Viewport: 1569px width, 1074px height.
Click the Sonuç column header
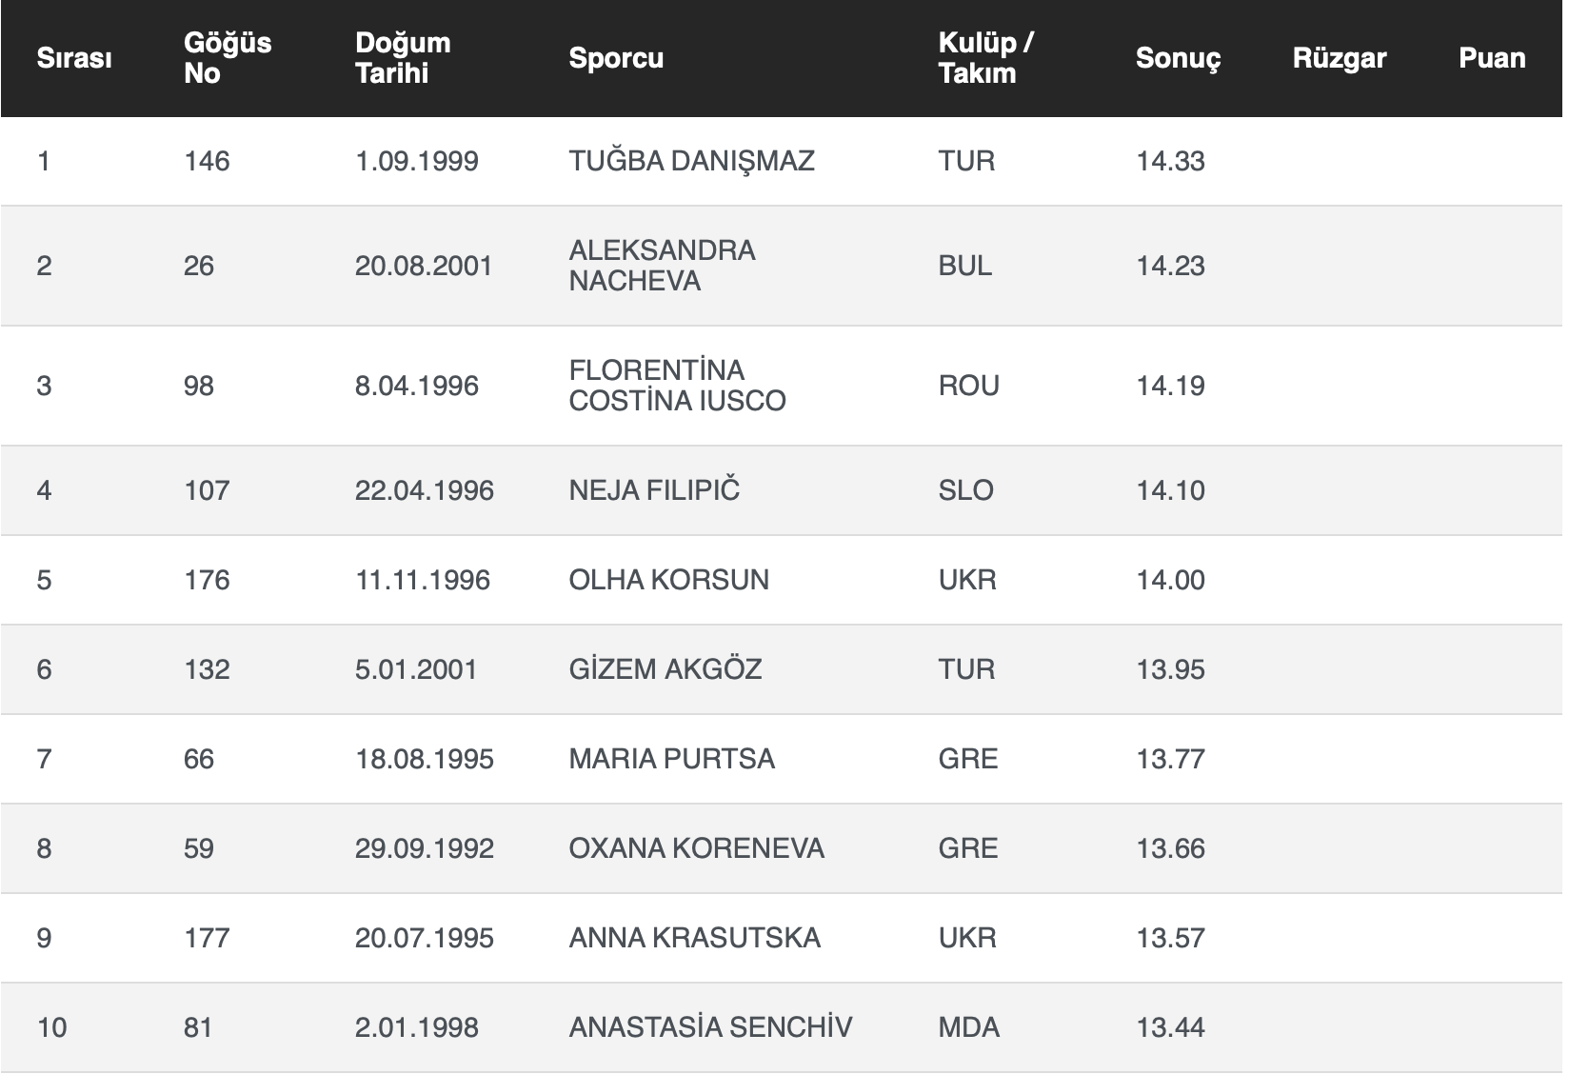click(1178, 58)
